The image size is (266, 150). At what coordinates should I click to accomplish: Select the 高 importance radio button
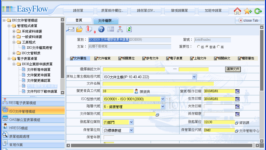[218, 47]
